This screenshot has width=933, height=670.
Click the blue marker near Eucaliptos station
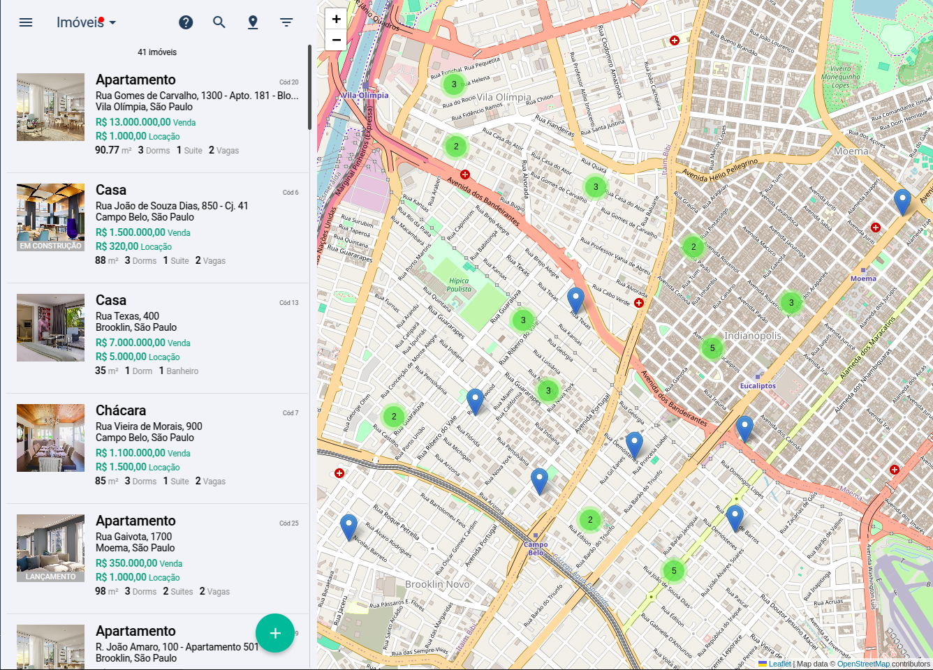click(744, 429)
